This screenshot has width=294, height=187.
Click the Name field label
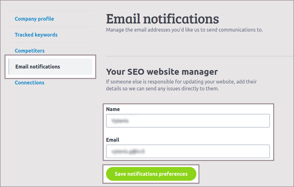[113, 109]
